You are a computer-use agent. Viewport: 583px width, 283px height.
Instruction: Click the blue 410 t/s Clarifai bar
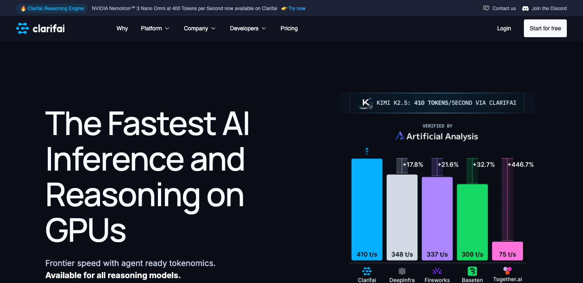click(367, 209)
